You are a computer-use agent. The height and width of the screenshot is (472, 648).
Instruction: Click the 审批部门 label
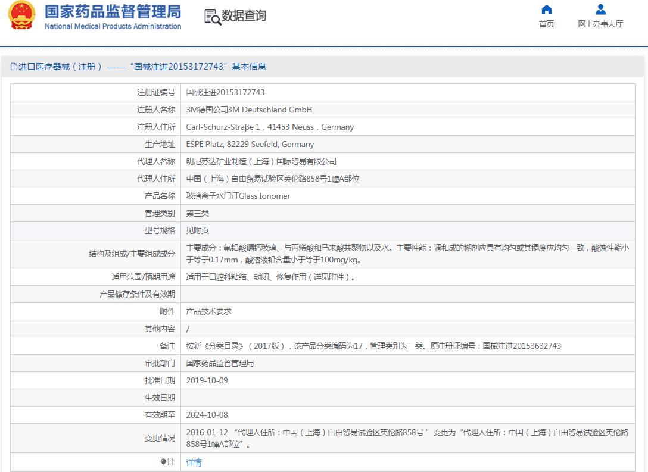[x=160, y=364]
